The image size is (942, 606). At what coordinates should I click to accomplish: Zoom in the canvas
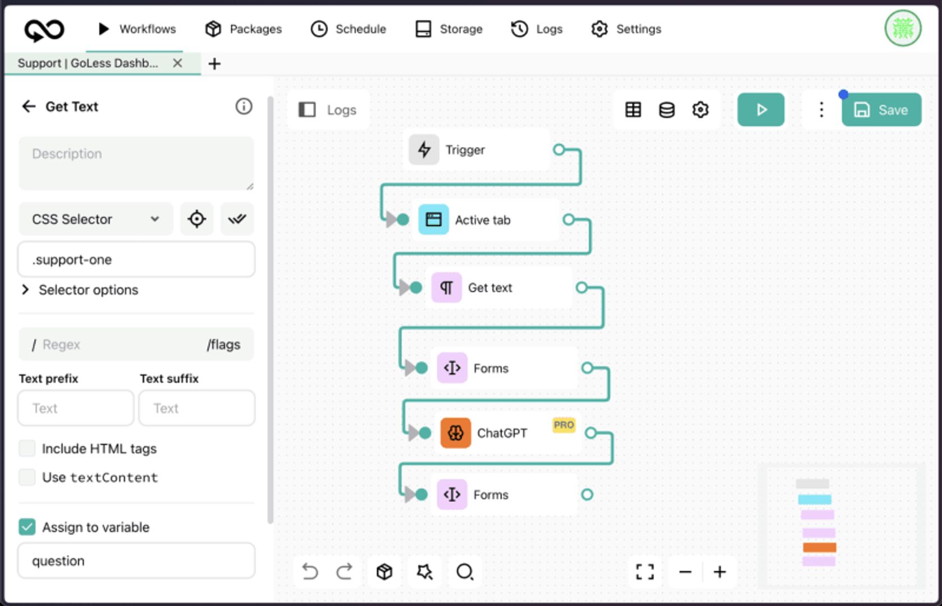point(720,572)
